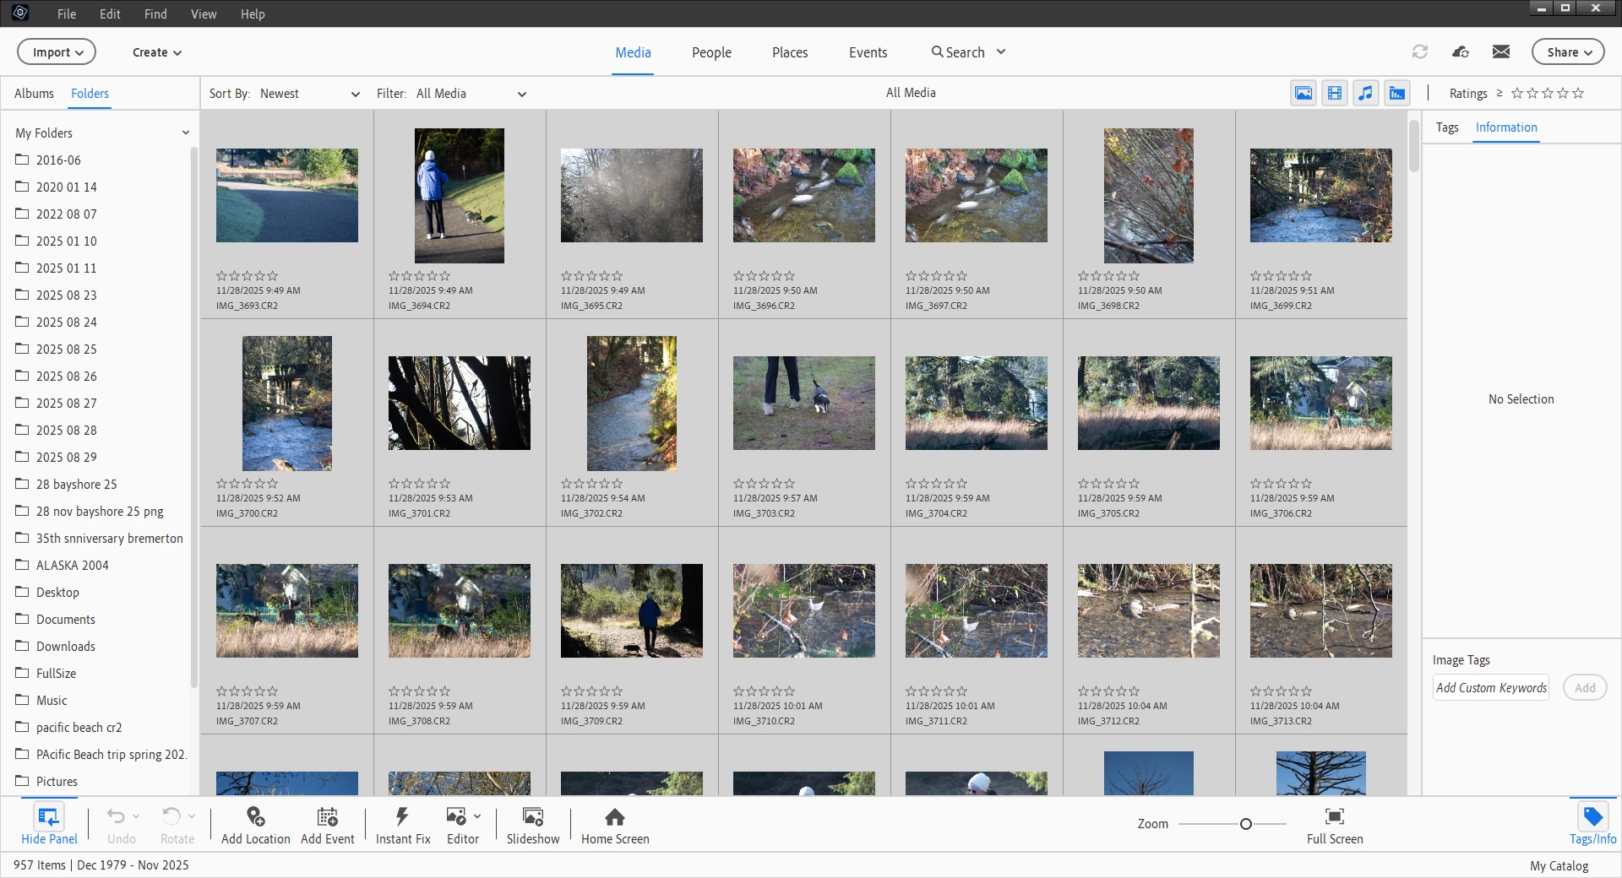1622x878 pixels.
Task: Open the Find menu
Action: pyautogui.click(x=155, y=14)
